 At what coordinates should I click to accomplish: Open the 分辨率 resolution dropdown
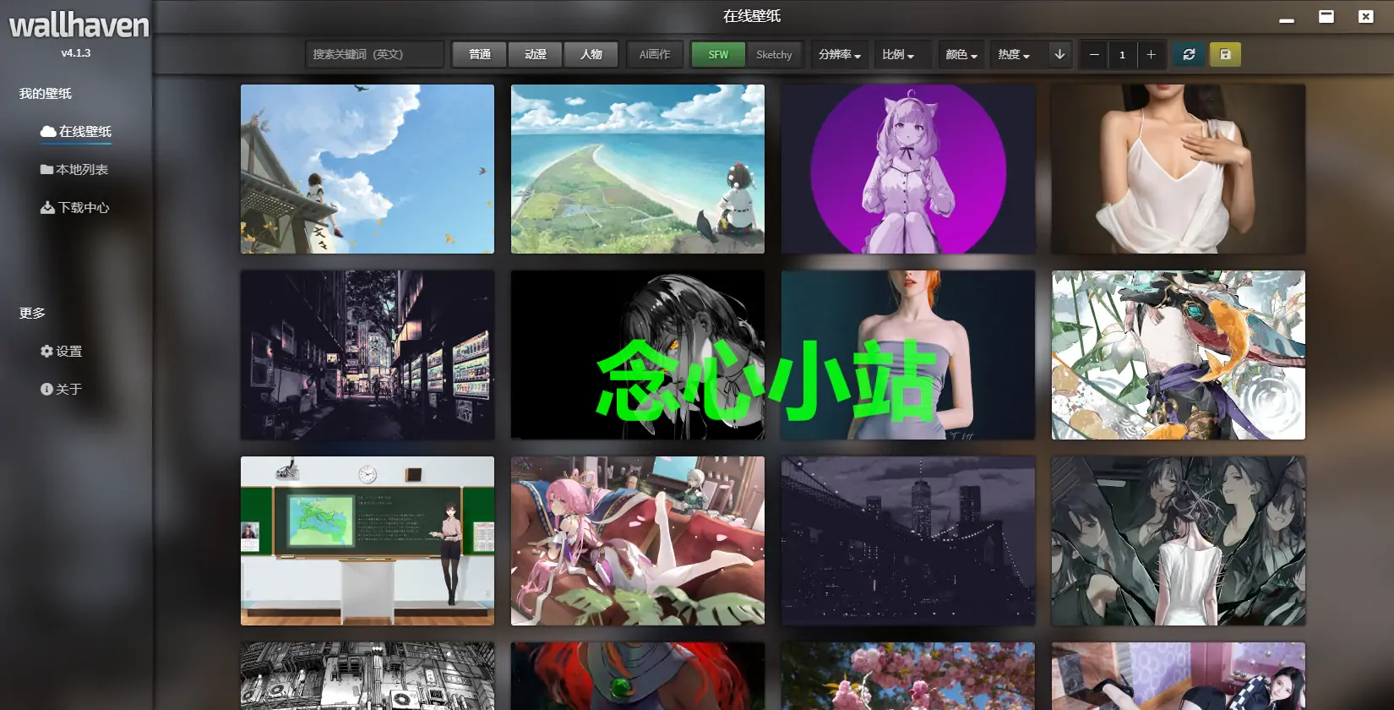click(840, 54)
